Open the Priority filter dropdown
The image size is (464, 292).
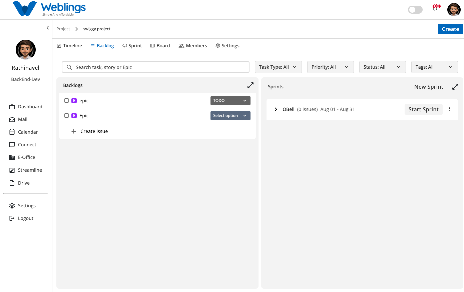tap(330, 67)
